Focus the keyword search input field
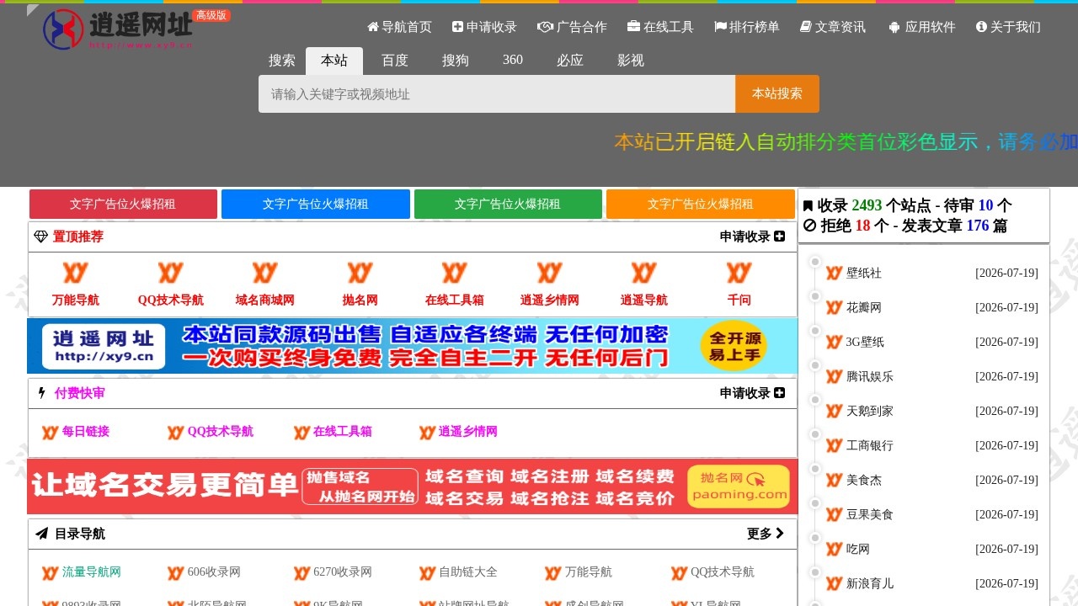 click(497, 94)
